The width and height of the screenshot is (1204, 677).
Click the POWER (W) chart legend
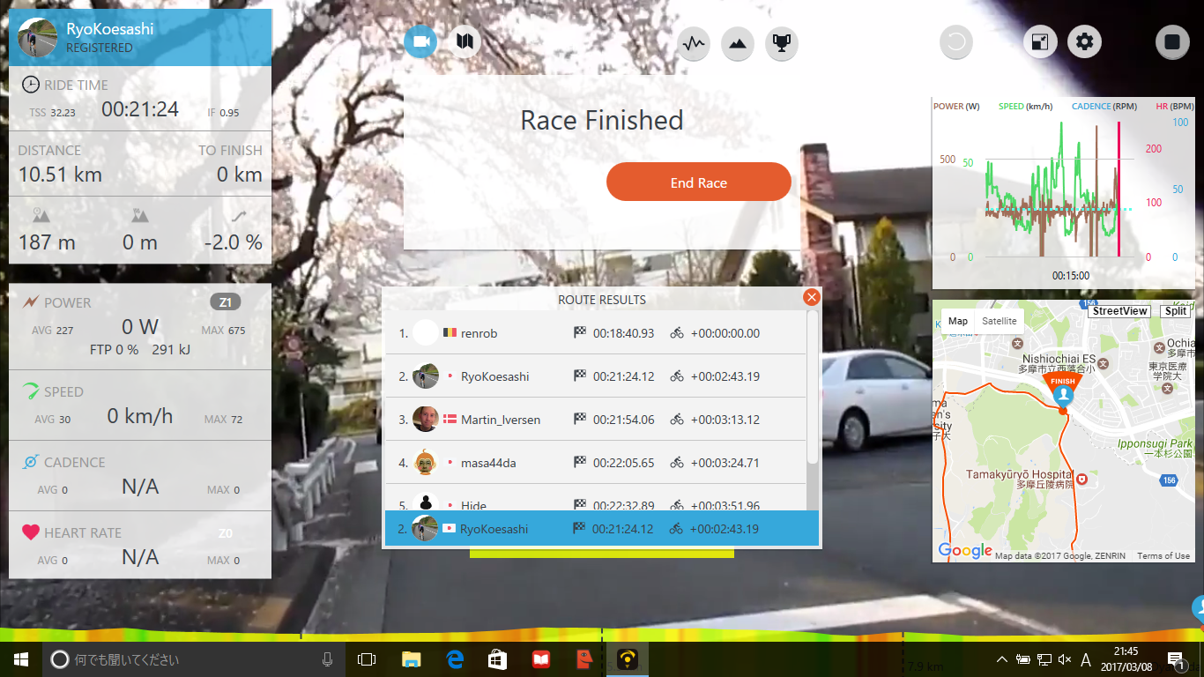(956, 107)
